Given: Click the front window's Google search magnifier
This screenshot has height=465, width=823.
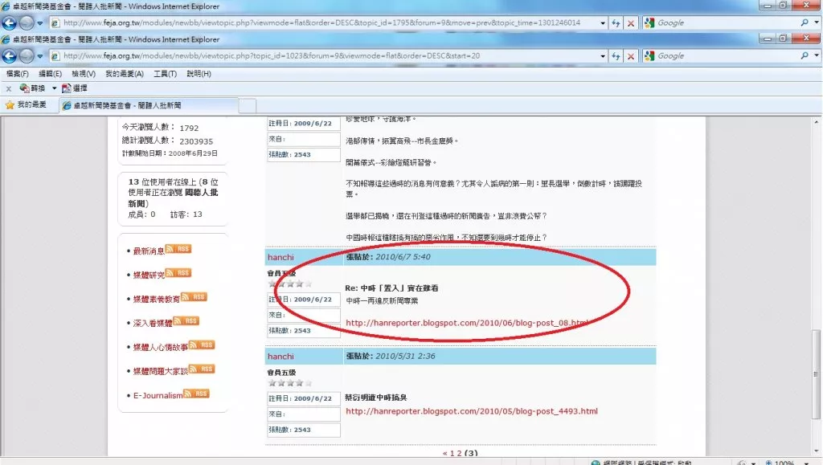Looking at the screenshot, I should tap(805, 55).
